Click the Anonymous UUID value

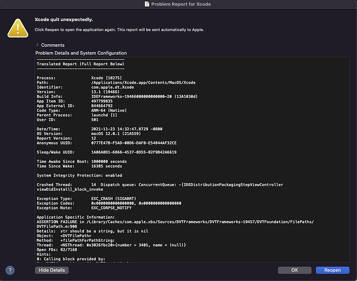[x=134, y=143]
